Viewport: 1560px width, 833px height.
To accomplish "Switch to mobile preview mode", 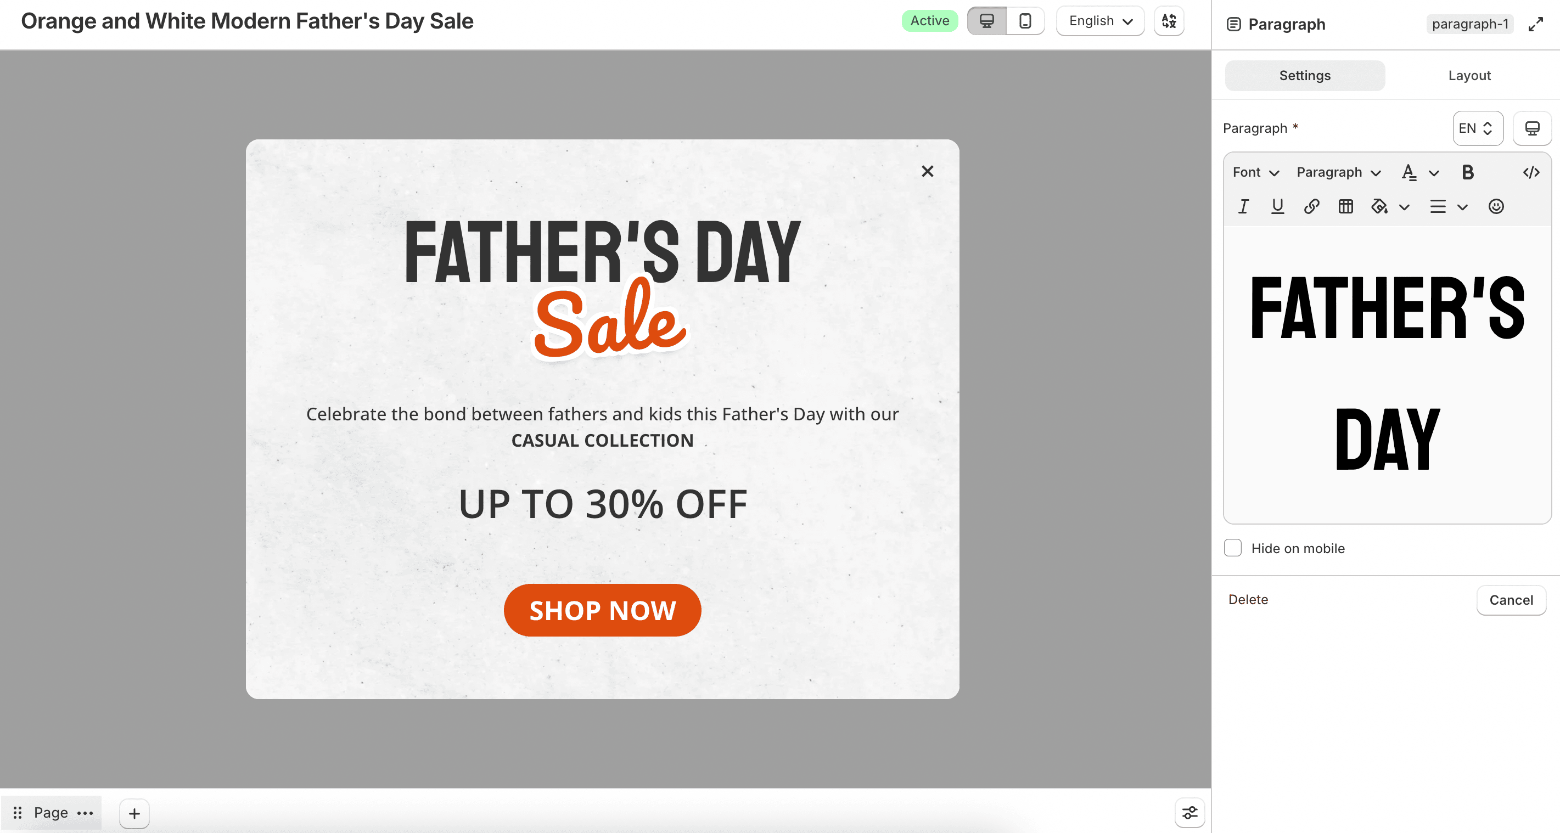I will coord(1025,21).
